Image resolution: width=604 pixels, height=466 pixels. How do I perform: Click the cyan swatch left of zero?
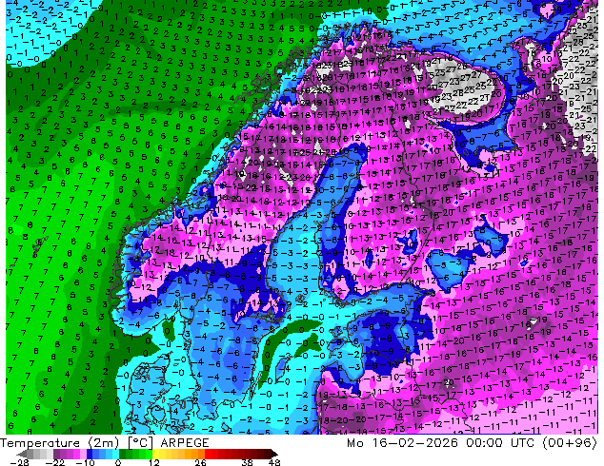(115, 454)
